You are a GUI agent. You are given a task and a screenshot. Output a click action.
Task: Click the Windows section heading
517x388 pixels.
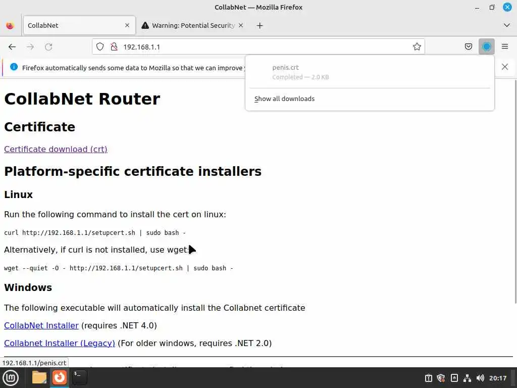pyautogui.click(x=28, y=287)
